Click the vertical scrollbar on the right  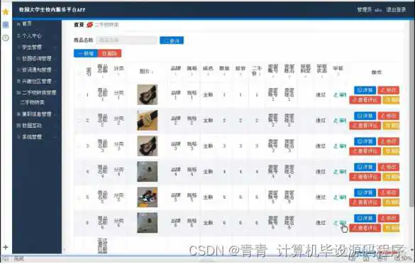click(411, 114)
